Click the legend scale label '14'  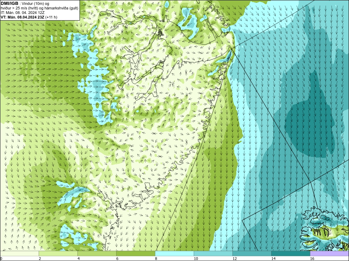pyautogui.click(x=273, y=259)
